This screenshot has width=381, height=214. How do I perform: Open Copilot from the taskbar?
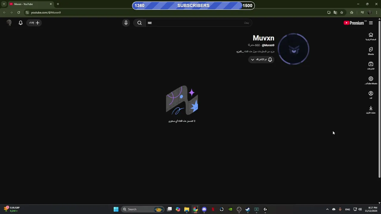pos(178,209)
